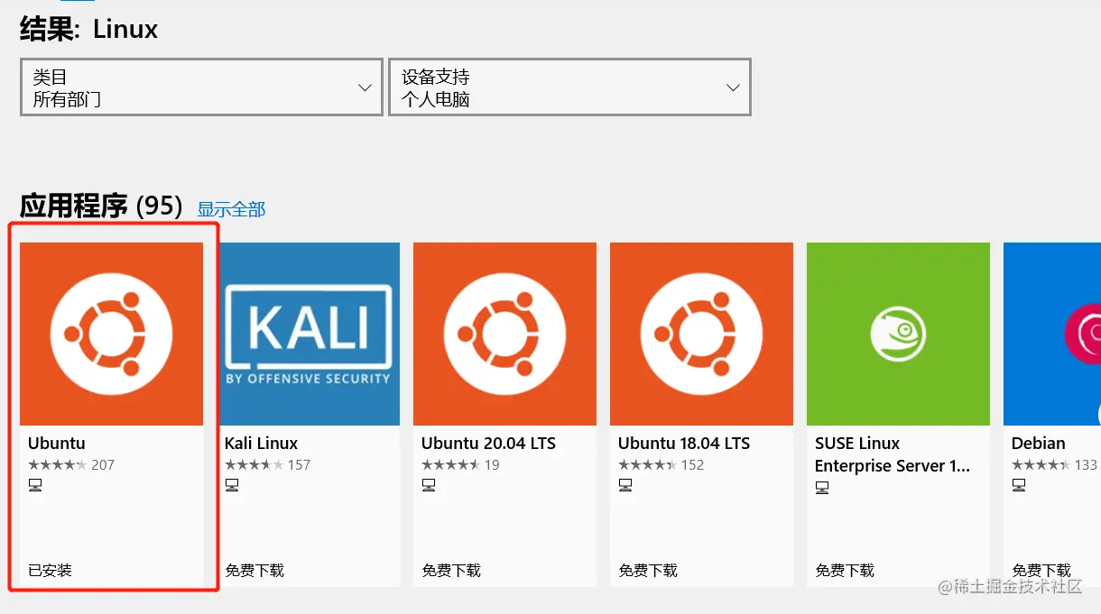The height and width of the screenshot is (614, 1101).
Task: Click PC device icon under Ubuntu 20.04 LTS
Action: pyautogui.click(x=429, y=486)
